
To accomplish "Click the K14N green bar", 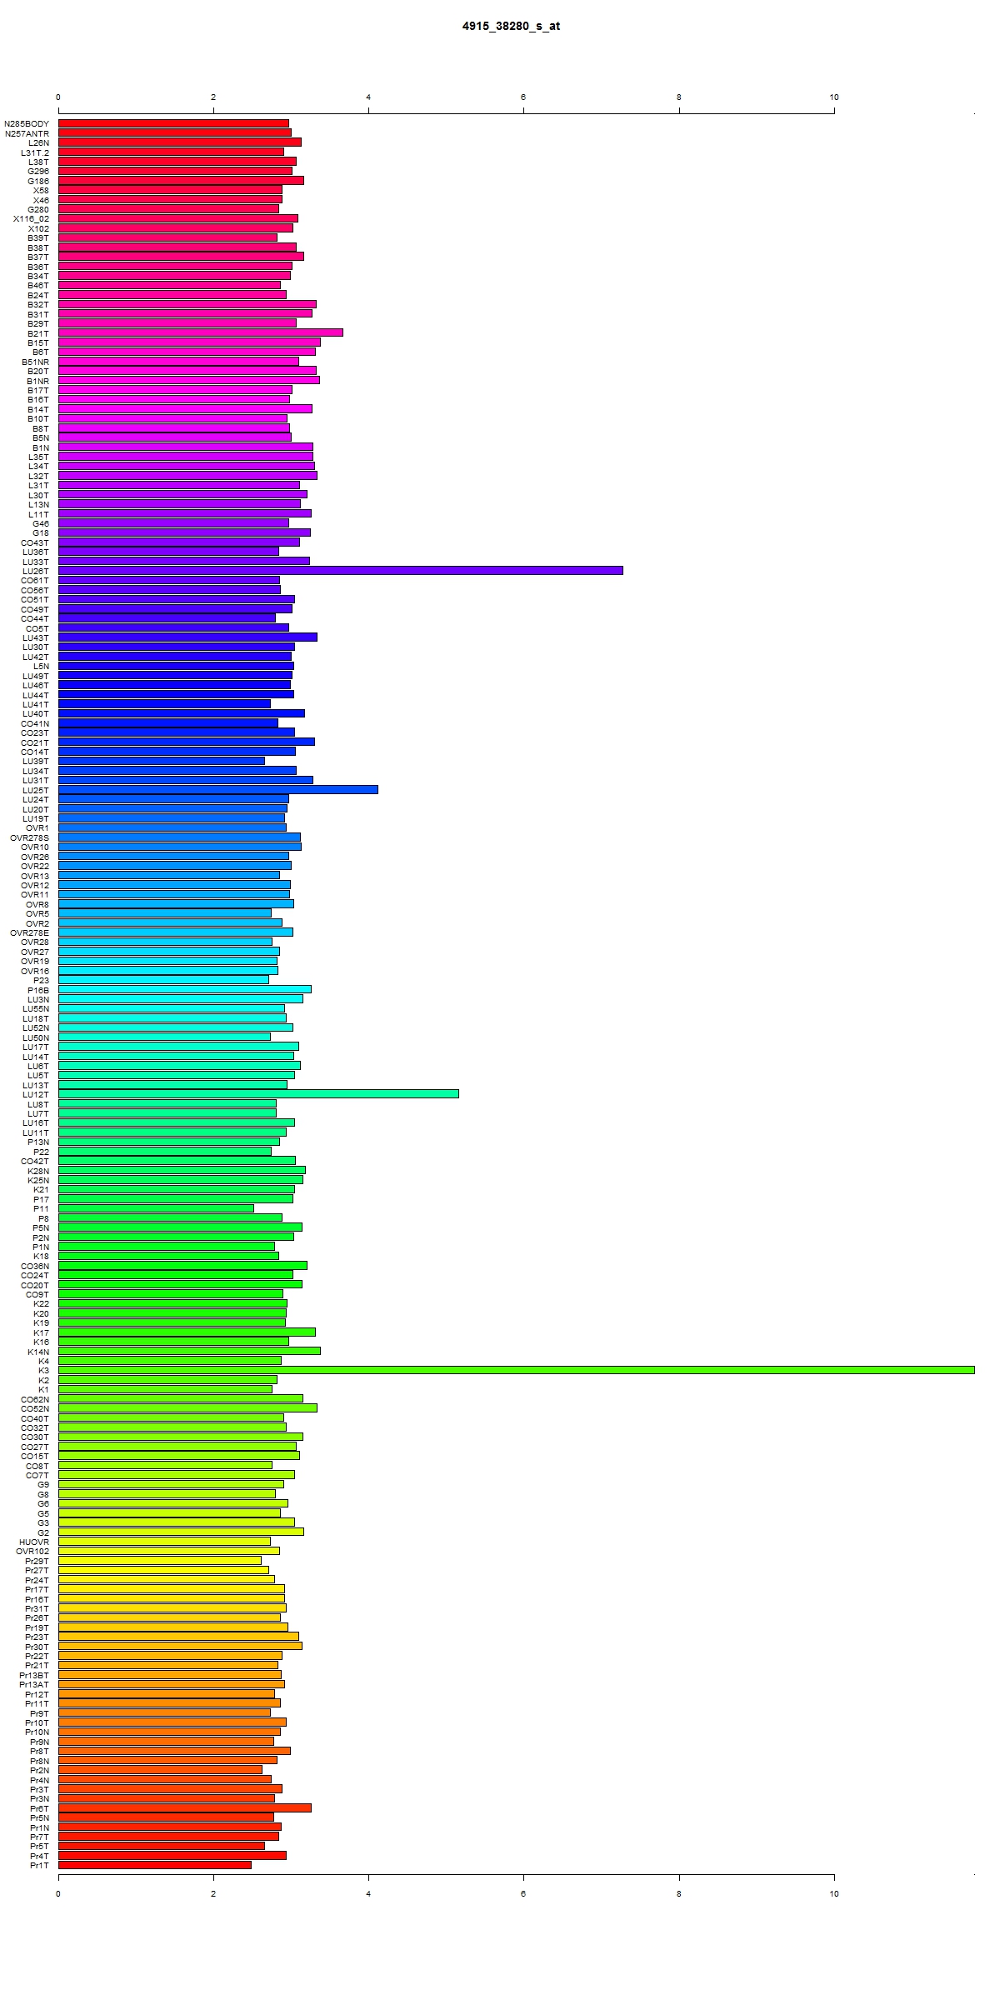I will click(x=189, y=1351).
